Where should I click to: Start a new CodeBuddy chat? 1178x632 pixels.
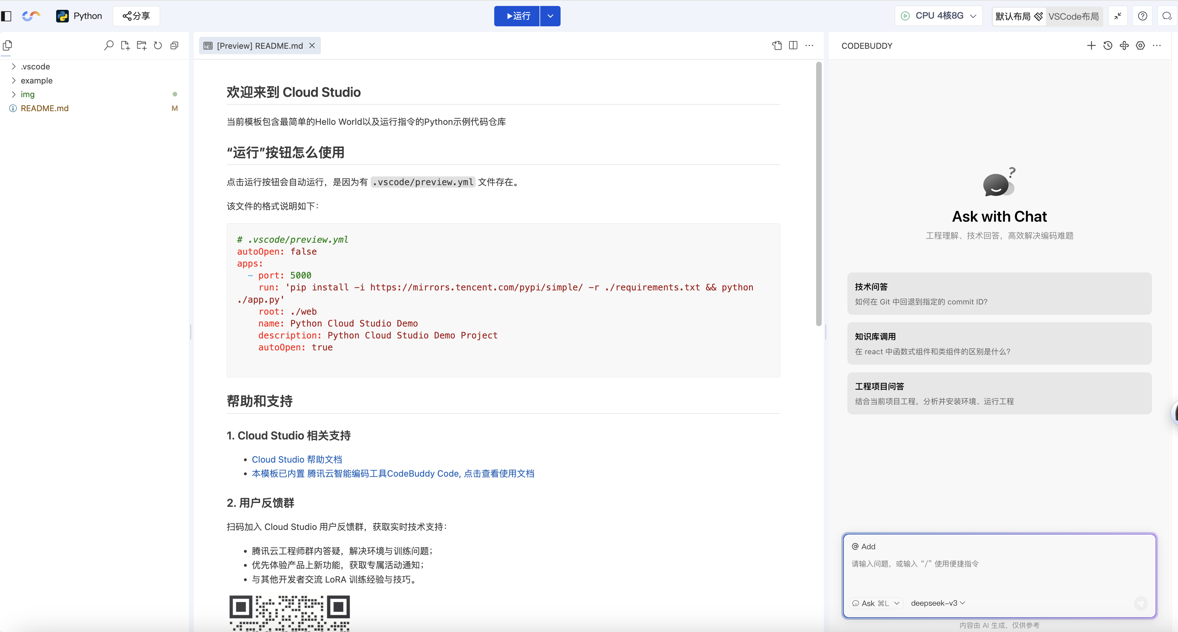[1091, 45]
